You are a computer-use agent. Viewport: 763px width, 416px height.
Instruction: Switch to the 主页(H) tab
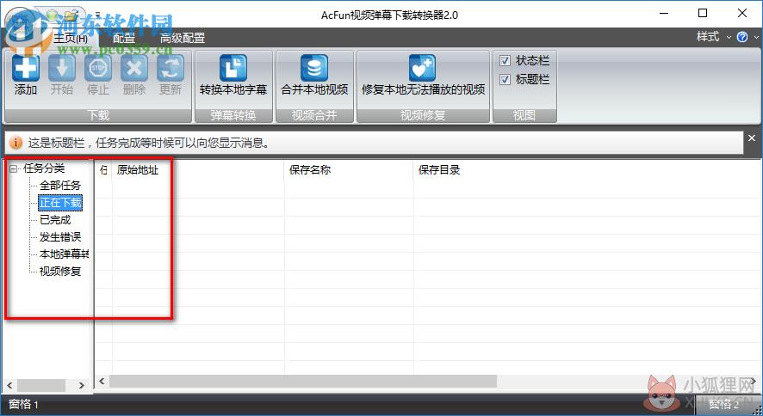click(x=71, y=38)
